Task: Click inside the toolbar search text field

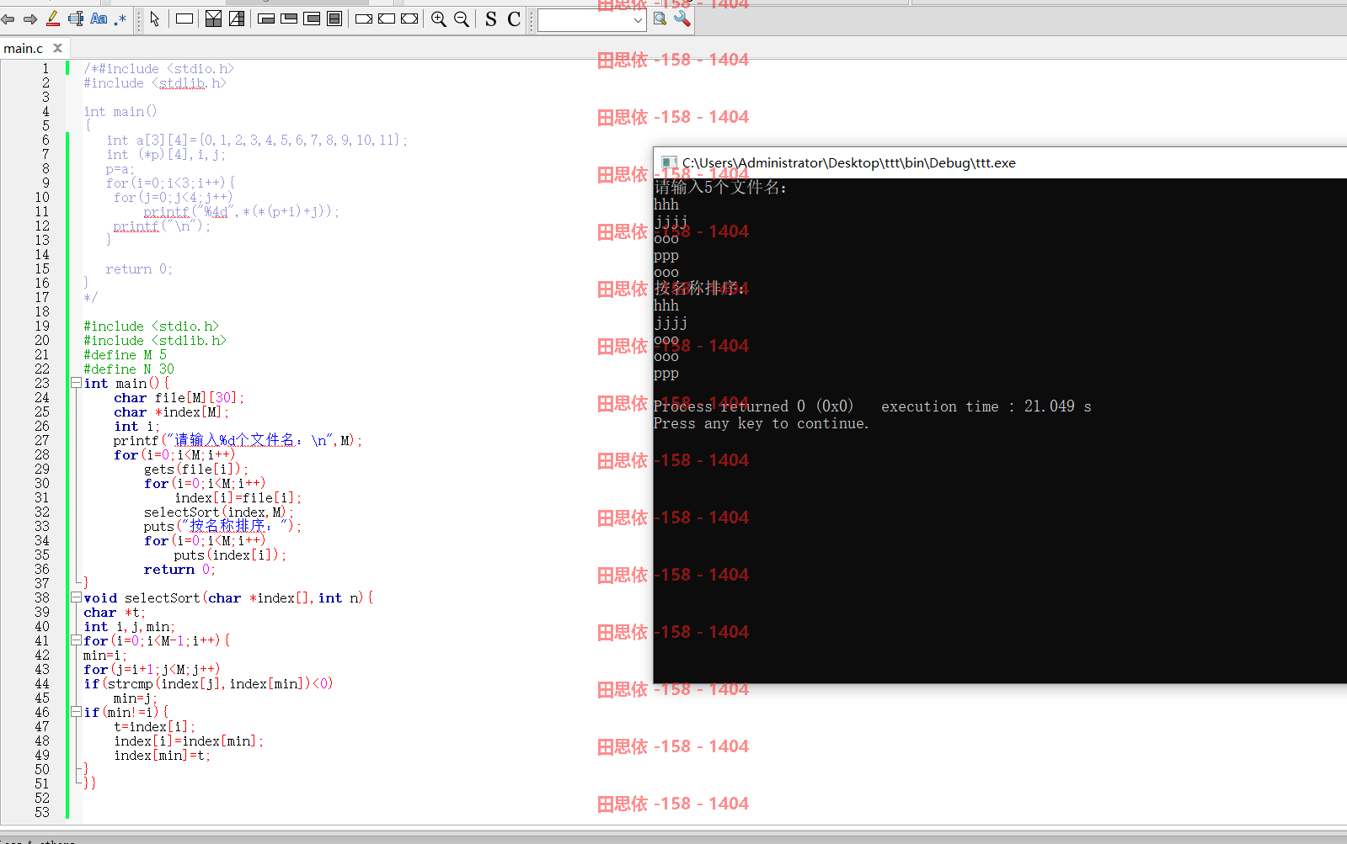Action: [x=585, y=19]
